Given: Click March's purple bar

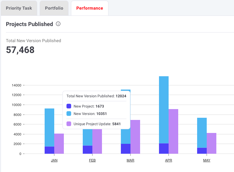Looking at the screenshot, I should [x=135, y=137].
